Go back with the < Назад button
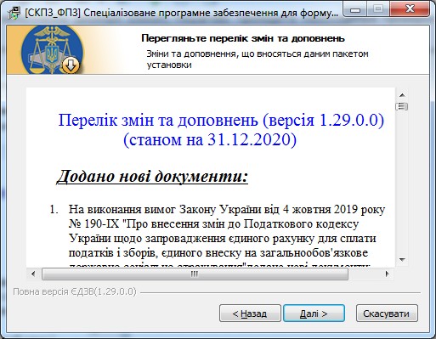This screenshot has width=436, height=339. click(x=250, y=314)
